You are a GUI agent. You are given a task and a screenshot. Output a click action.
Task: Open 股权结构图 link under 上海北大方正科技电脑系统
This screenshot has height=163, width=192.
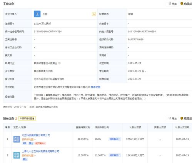click(x=28, y=155)
